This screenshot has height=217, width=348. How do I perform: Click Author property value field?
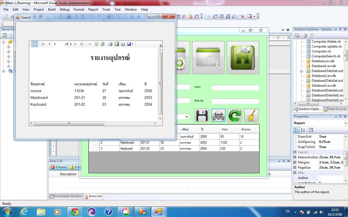point(331,178)
